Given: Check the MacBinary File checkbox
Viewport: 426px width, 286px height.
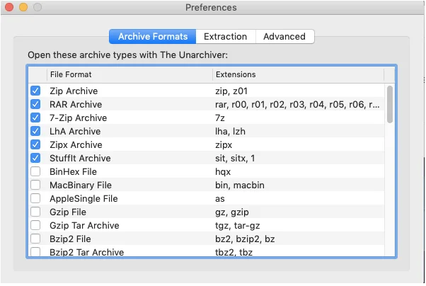Looking at the screenshot, I should pos(35,185).
